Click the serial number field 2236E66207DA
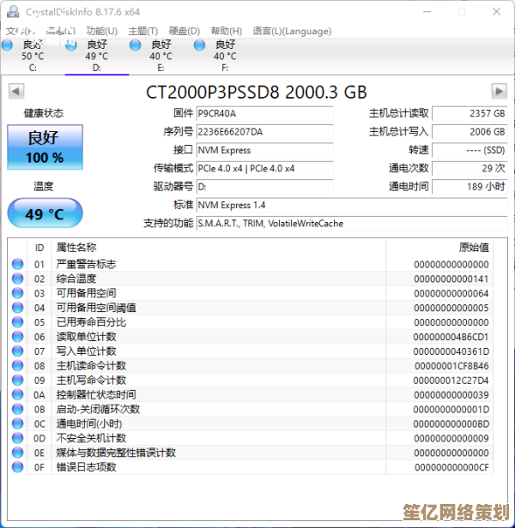The width and height of the screenshot is (515, 528). click(264, 132)
